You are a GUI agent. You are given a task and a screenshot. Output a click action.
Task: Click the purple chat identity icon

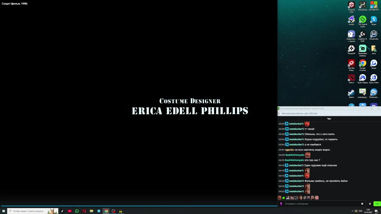click(x=281, y=204)
